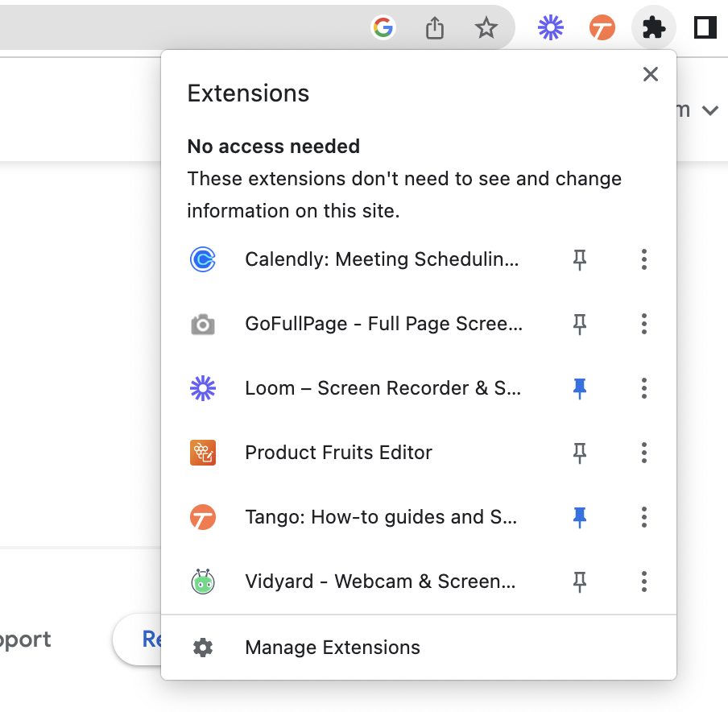Image resolution: width=728 pixels, height=712 pixels.
Task: Click the Calendly extension icon
Action: (x=203, y=259)
